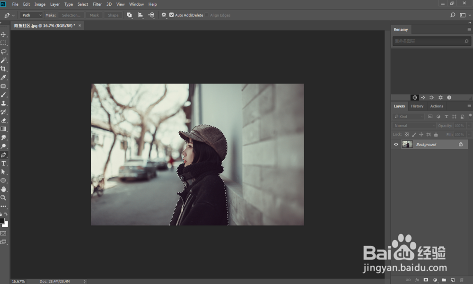473x284 pixels.
Task: Toggle Auto Add/Delete checkbox
Action: [x=171, y=15]
